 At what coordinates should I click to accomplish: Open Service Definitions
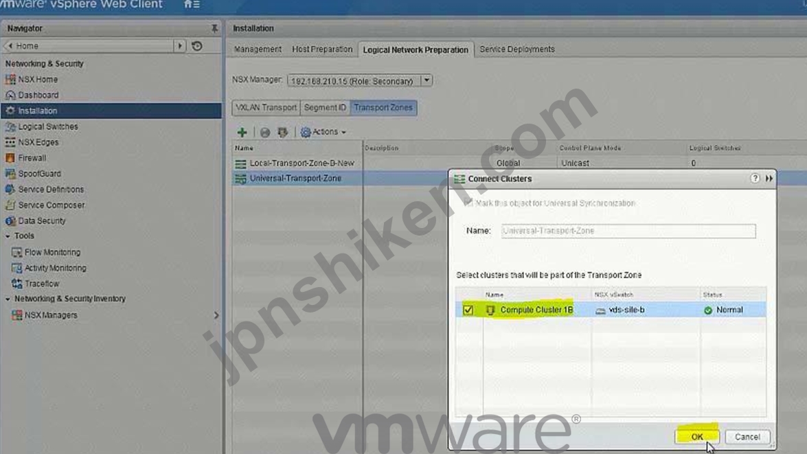(x=51, y=190)
